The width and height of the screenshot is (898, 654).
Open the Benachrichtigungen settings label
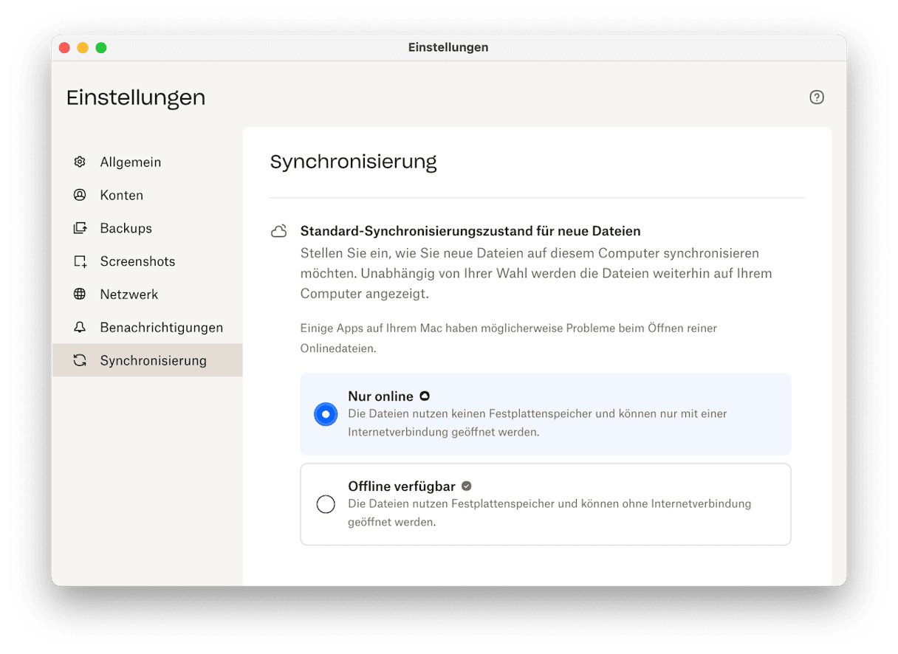[x=161, y=327]
